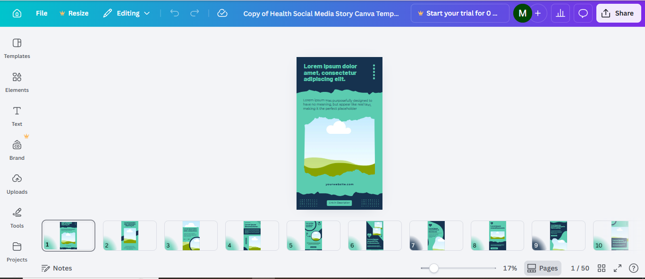645x279 pixels.
Task: Click the zoom slider handle
Action: (x=433, y=268)
